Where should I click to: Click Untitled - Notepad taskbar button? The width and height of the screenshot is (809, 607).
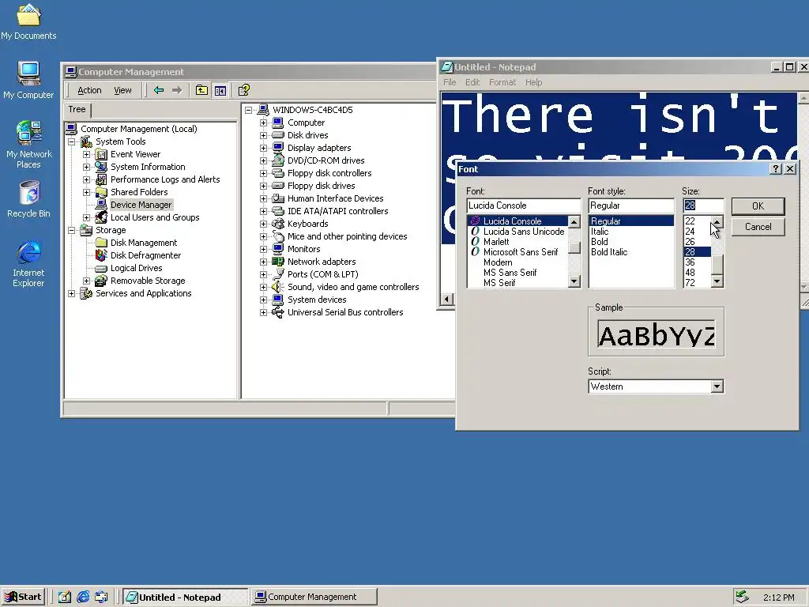click(x=186, y=597)
